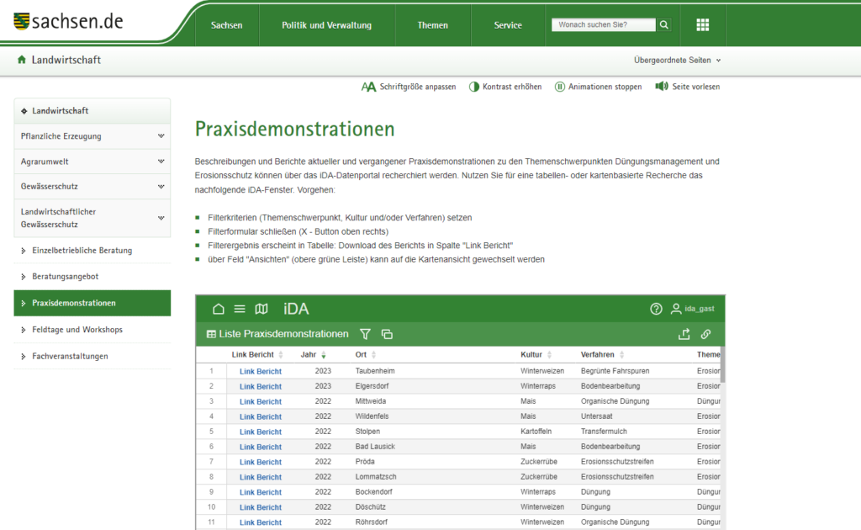861x530 pixels.
Task: Open the Sachsen top menu
Action: tap(227, 25)
